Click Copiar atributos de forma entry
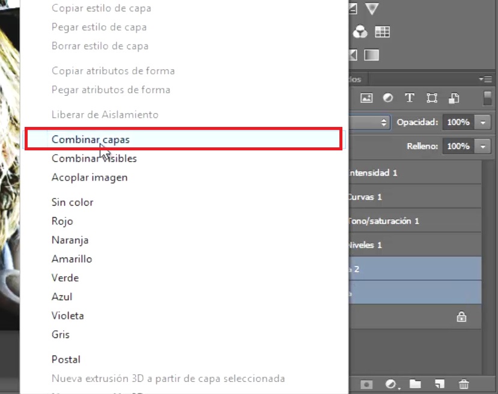 [113, 70]
